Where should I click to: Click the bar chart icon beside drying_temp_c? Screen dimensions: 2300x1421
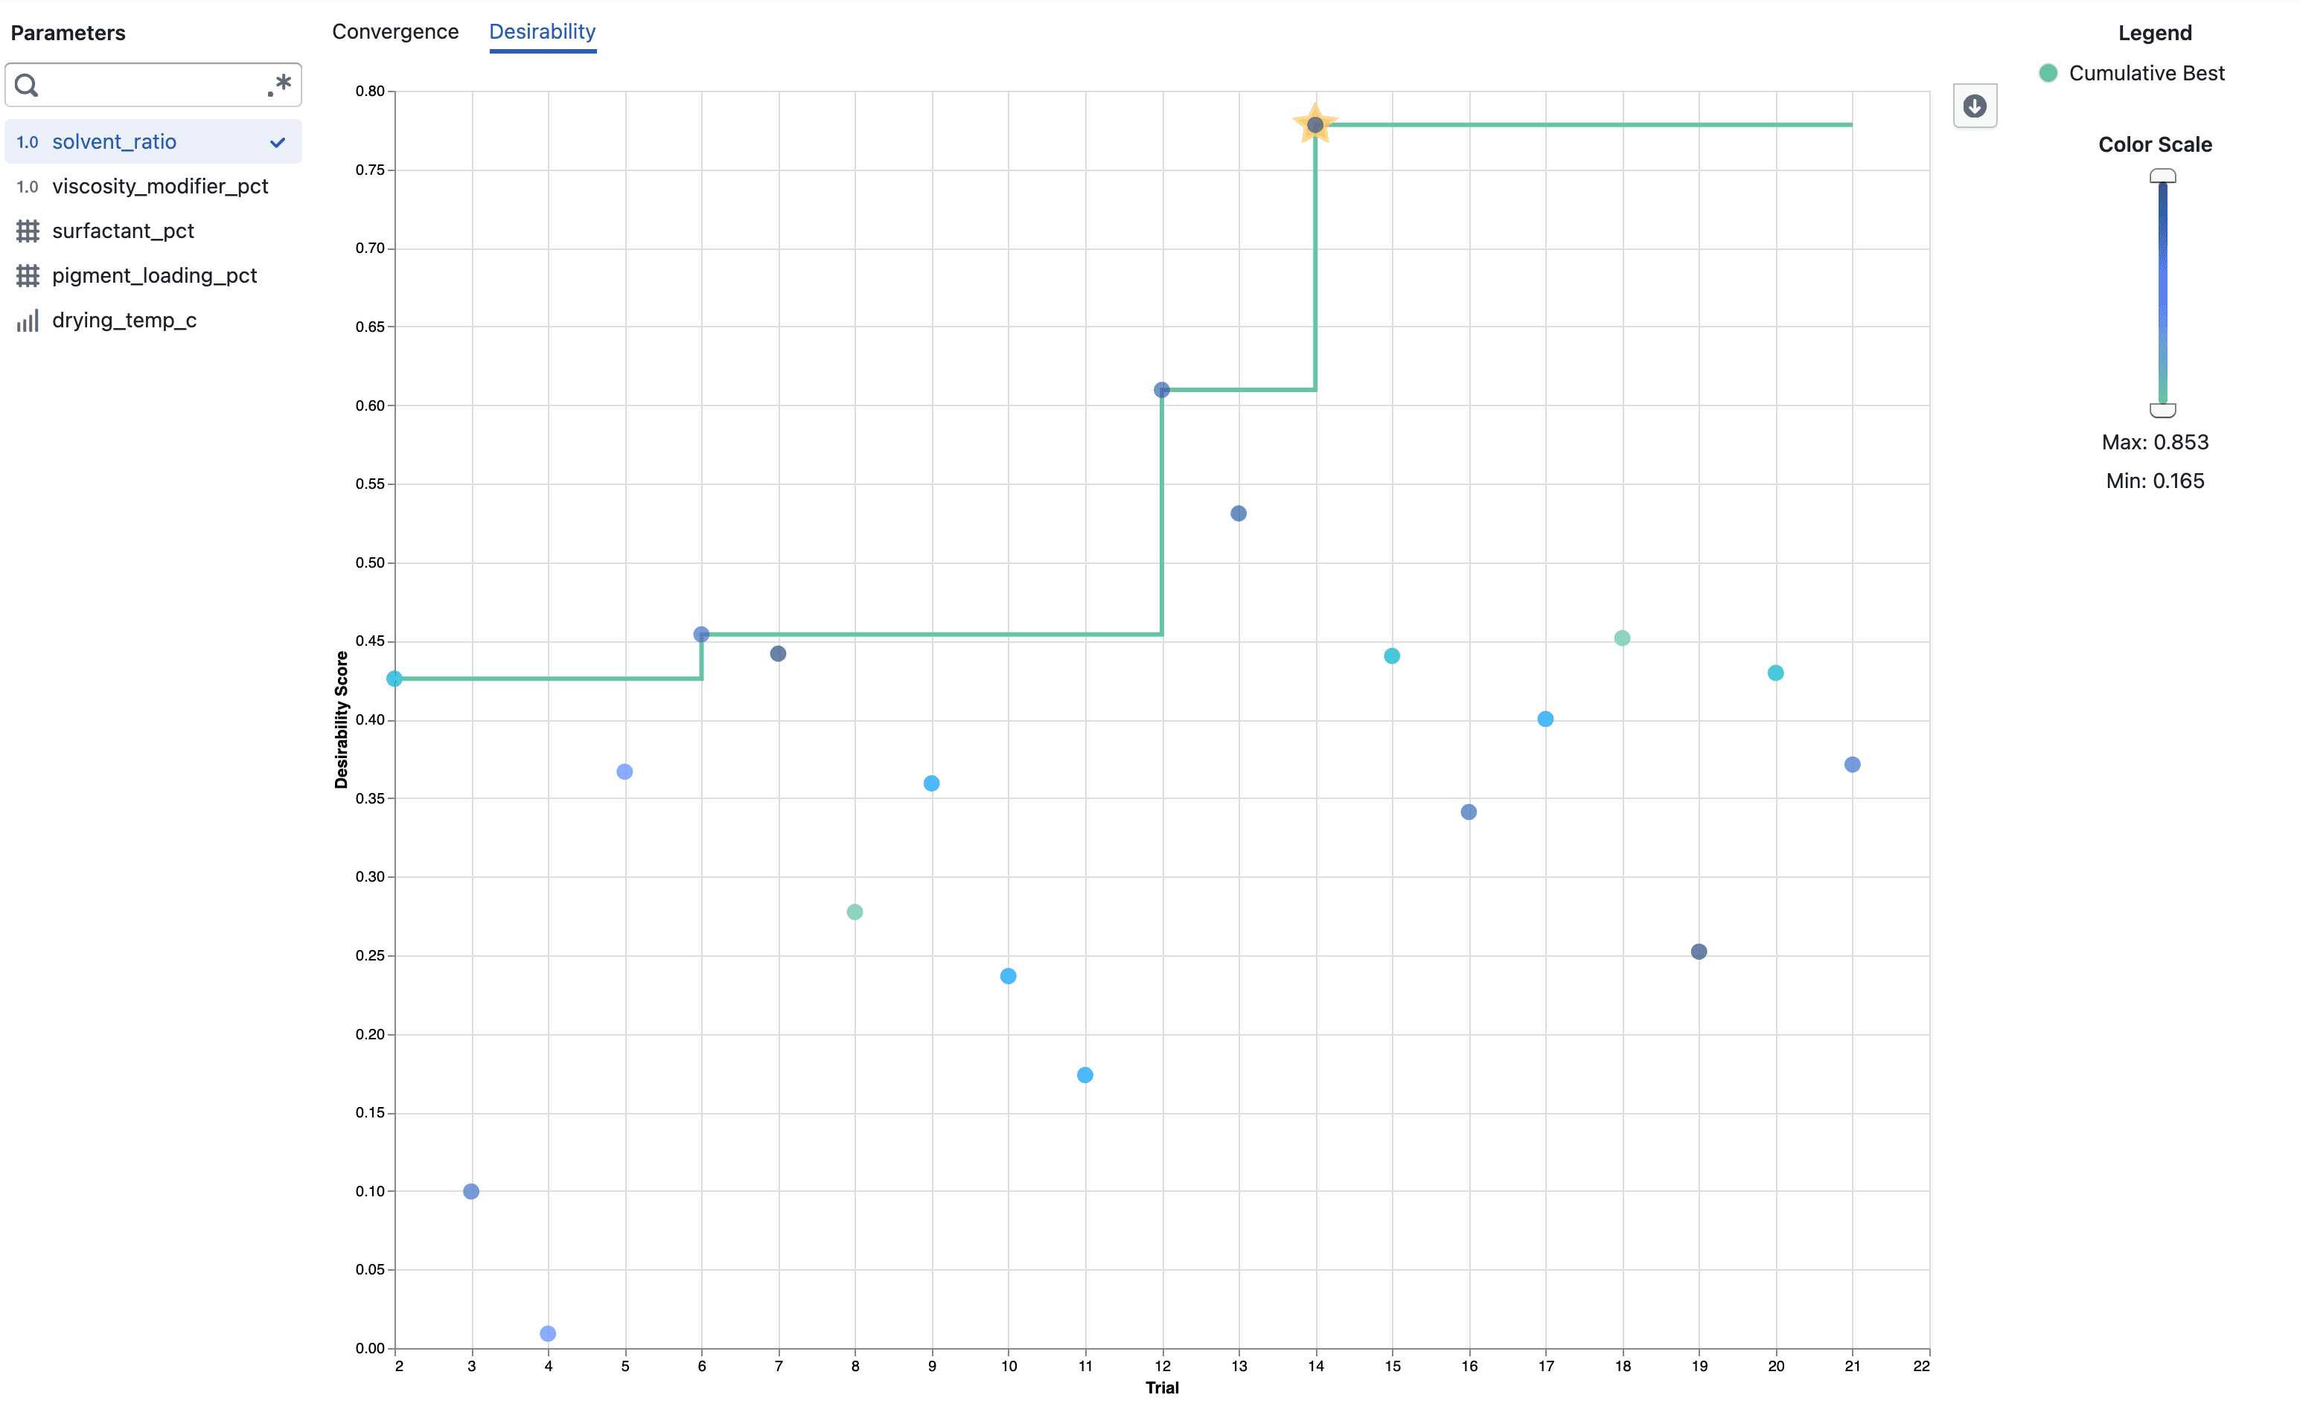coord(28,321)
